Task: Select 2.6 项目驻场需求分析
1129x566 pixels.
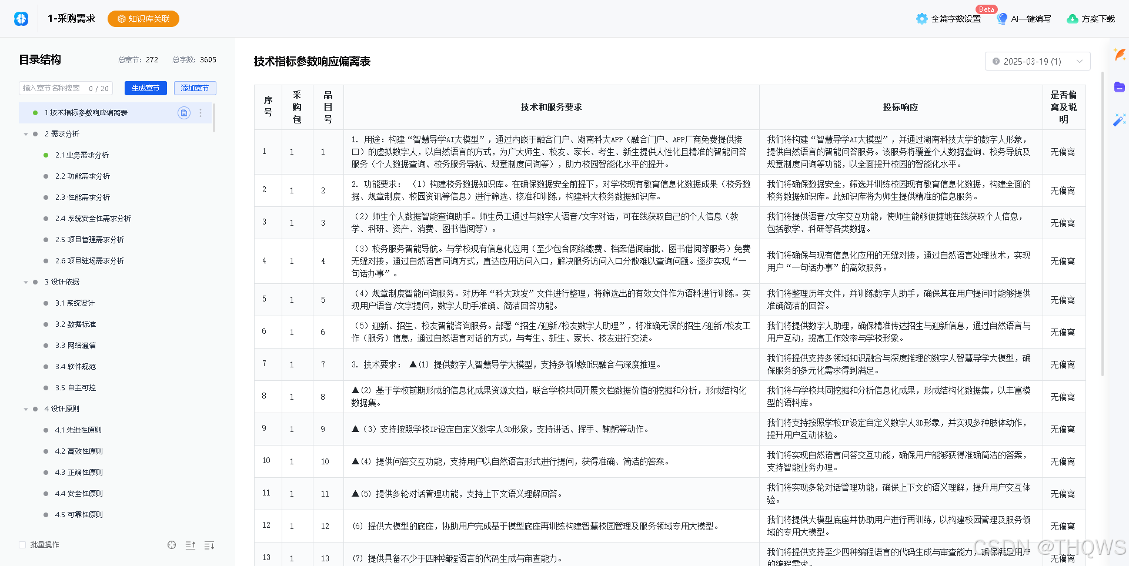Action: tap(89, 261)
